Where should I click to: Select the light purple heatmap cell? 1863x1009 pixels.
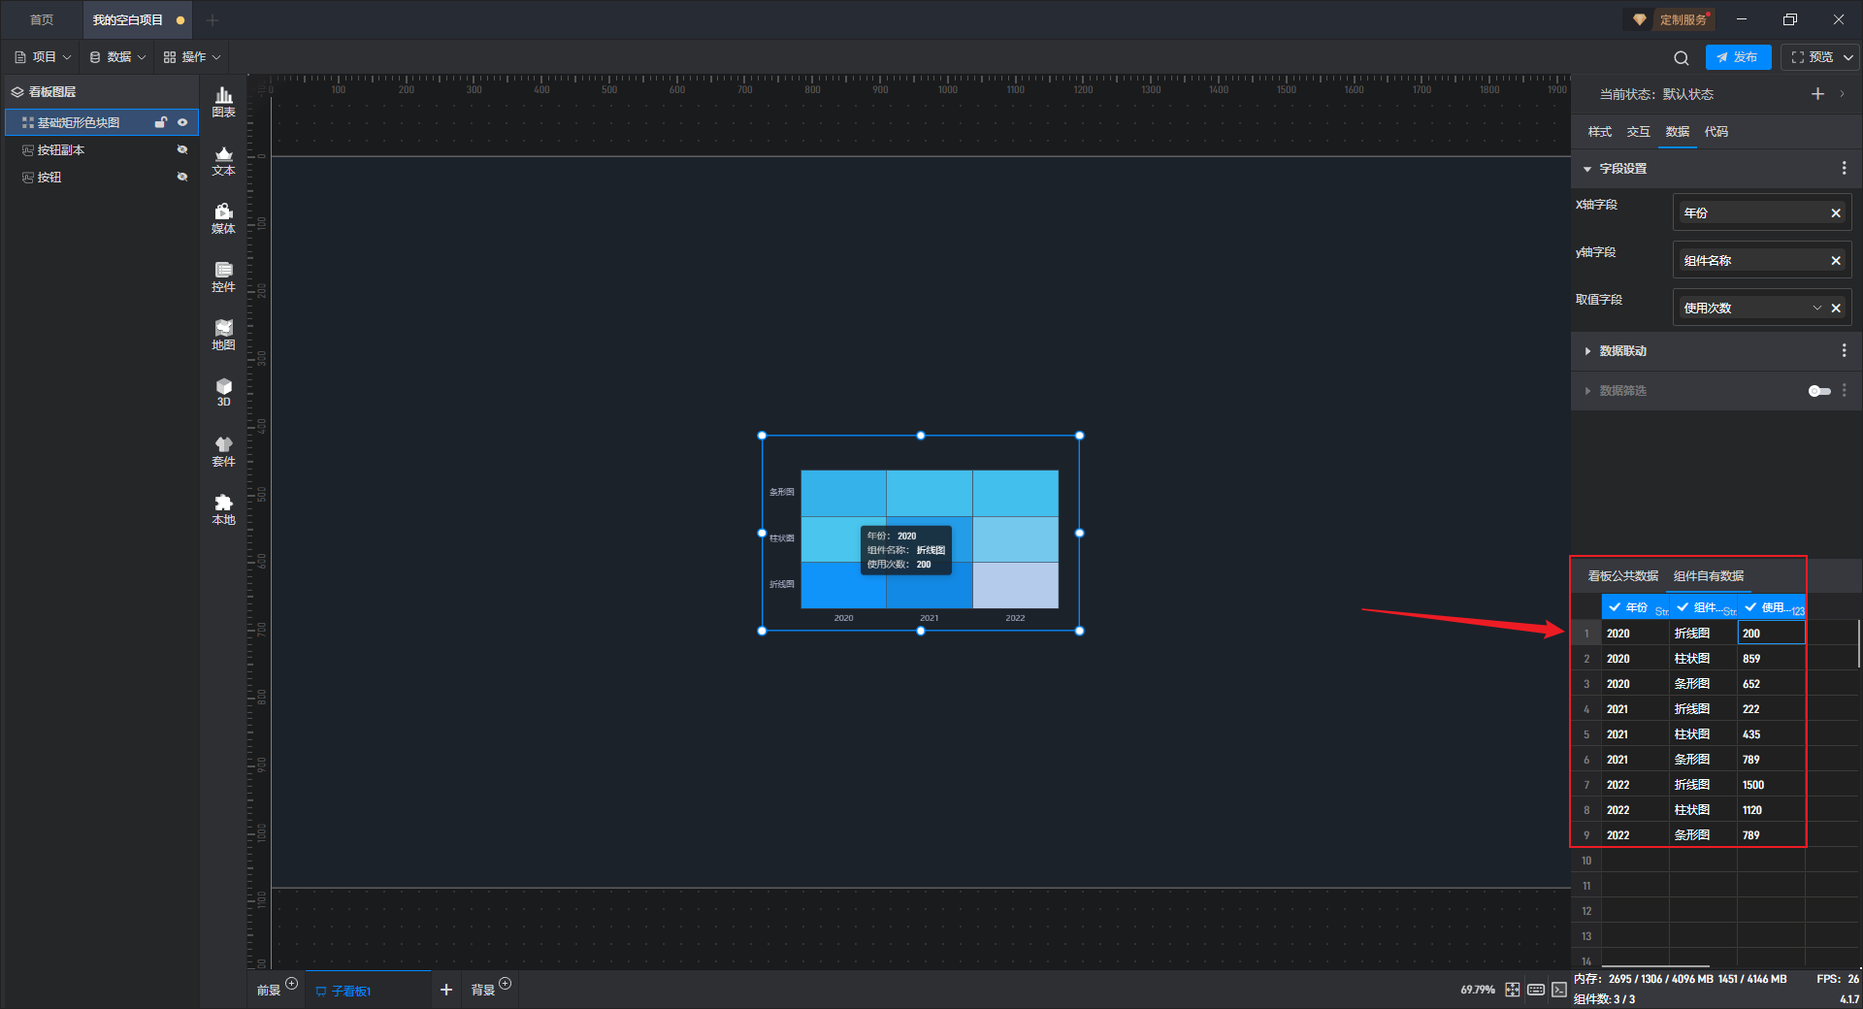[1015, 585]
